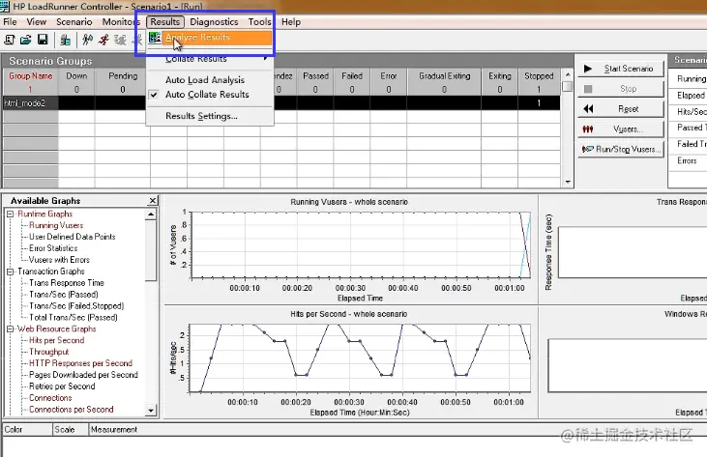Screen dimensions: 707x457
Task: Select the html_mode2 group row
Action: (x=281, y=103)
